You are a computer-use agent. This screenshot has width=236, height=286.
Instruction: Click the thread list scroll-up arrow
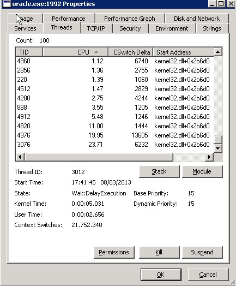click(217, 52)
